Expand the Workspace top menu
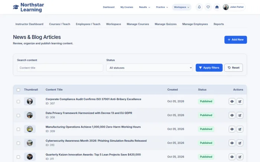This screenshot has height=162, width=260. [x=182, y=7]
